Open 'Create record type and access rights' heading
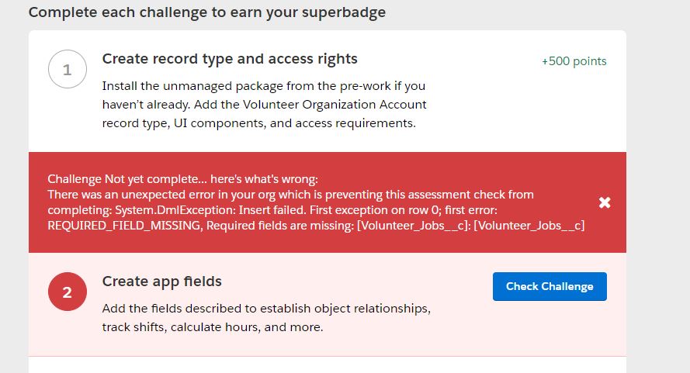690x373 pixels. click(230, 59)
